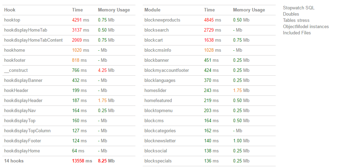Image resolution: width=337 pixels, height=168 pixels.
Task: Open the Included Files link
Action: point(297,33)
